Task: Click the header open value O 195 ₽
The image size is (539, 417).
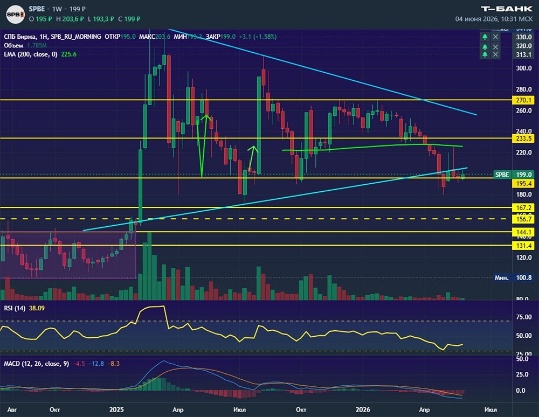Action: (40, 19)
